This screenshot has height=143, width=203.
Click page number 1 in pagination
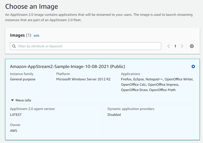[x=175, y=46]
